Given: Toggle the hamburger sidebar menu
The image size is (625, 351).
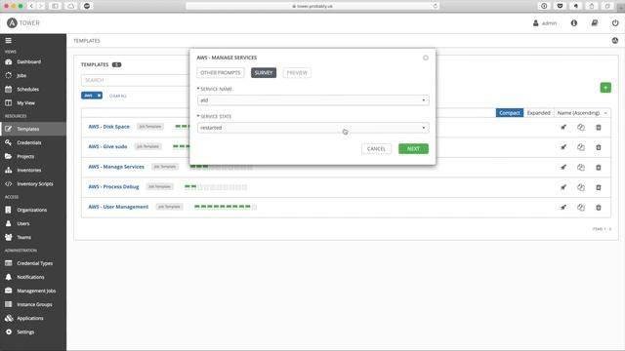Looking at the screenshot, I should click(8, 41).
